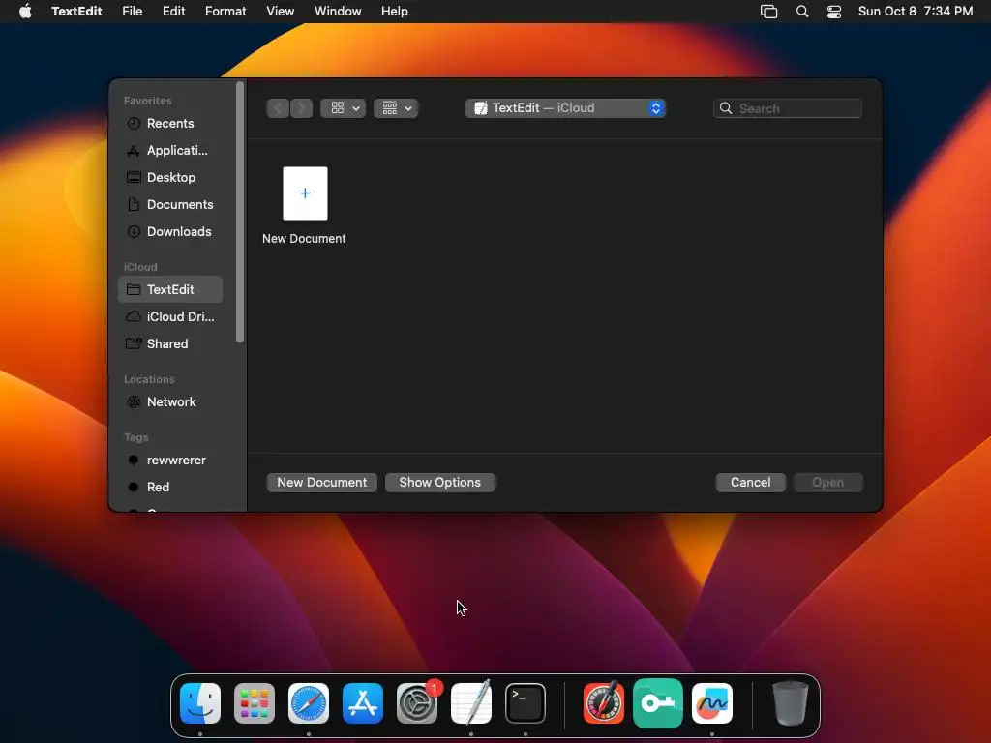
Task: Click the Open button
Action: [828, 482]
